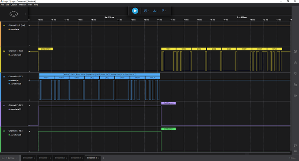Start capture with the blue play button

tap(135, 11)
